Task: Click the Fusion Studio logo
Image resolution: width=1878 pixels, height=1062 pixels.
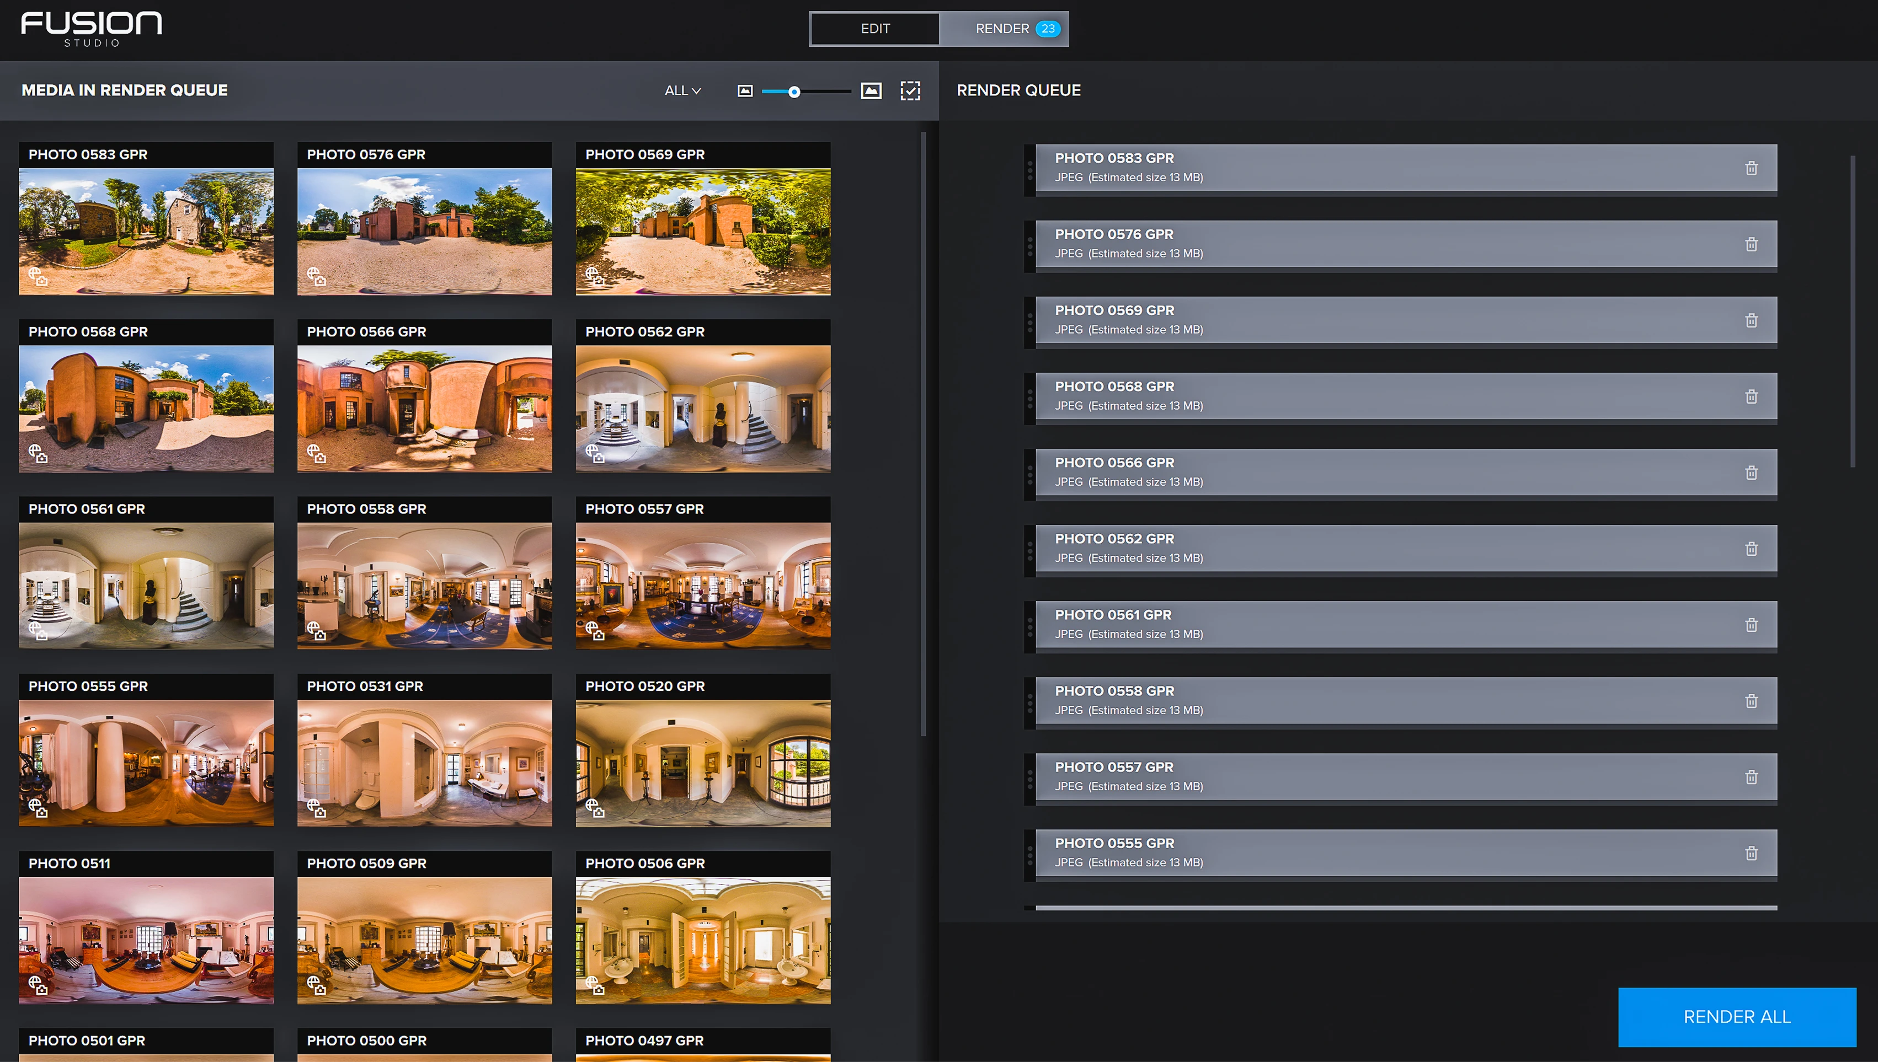Action: (x=91, y=29)
